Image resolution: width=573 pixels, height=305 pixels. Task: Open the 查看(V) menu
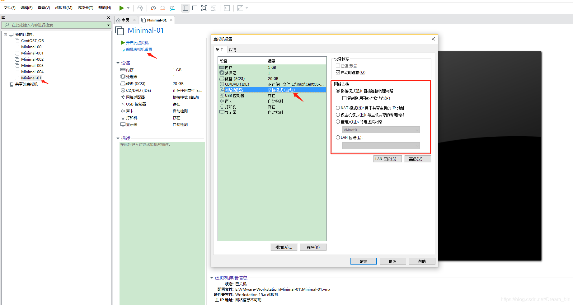[44, 8]
